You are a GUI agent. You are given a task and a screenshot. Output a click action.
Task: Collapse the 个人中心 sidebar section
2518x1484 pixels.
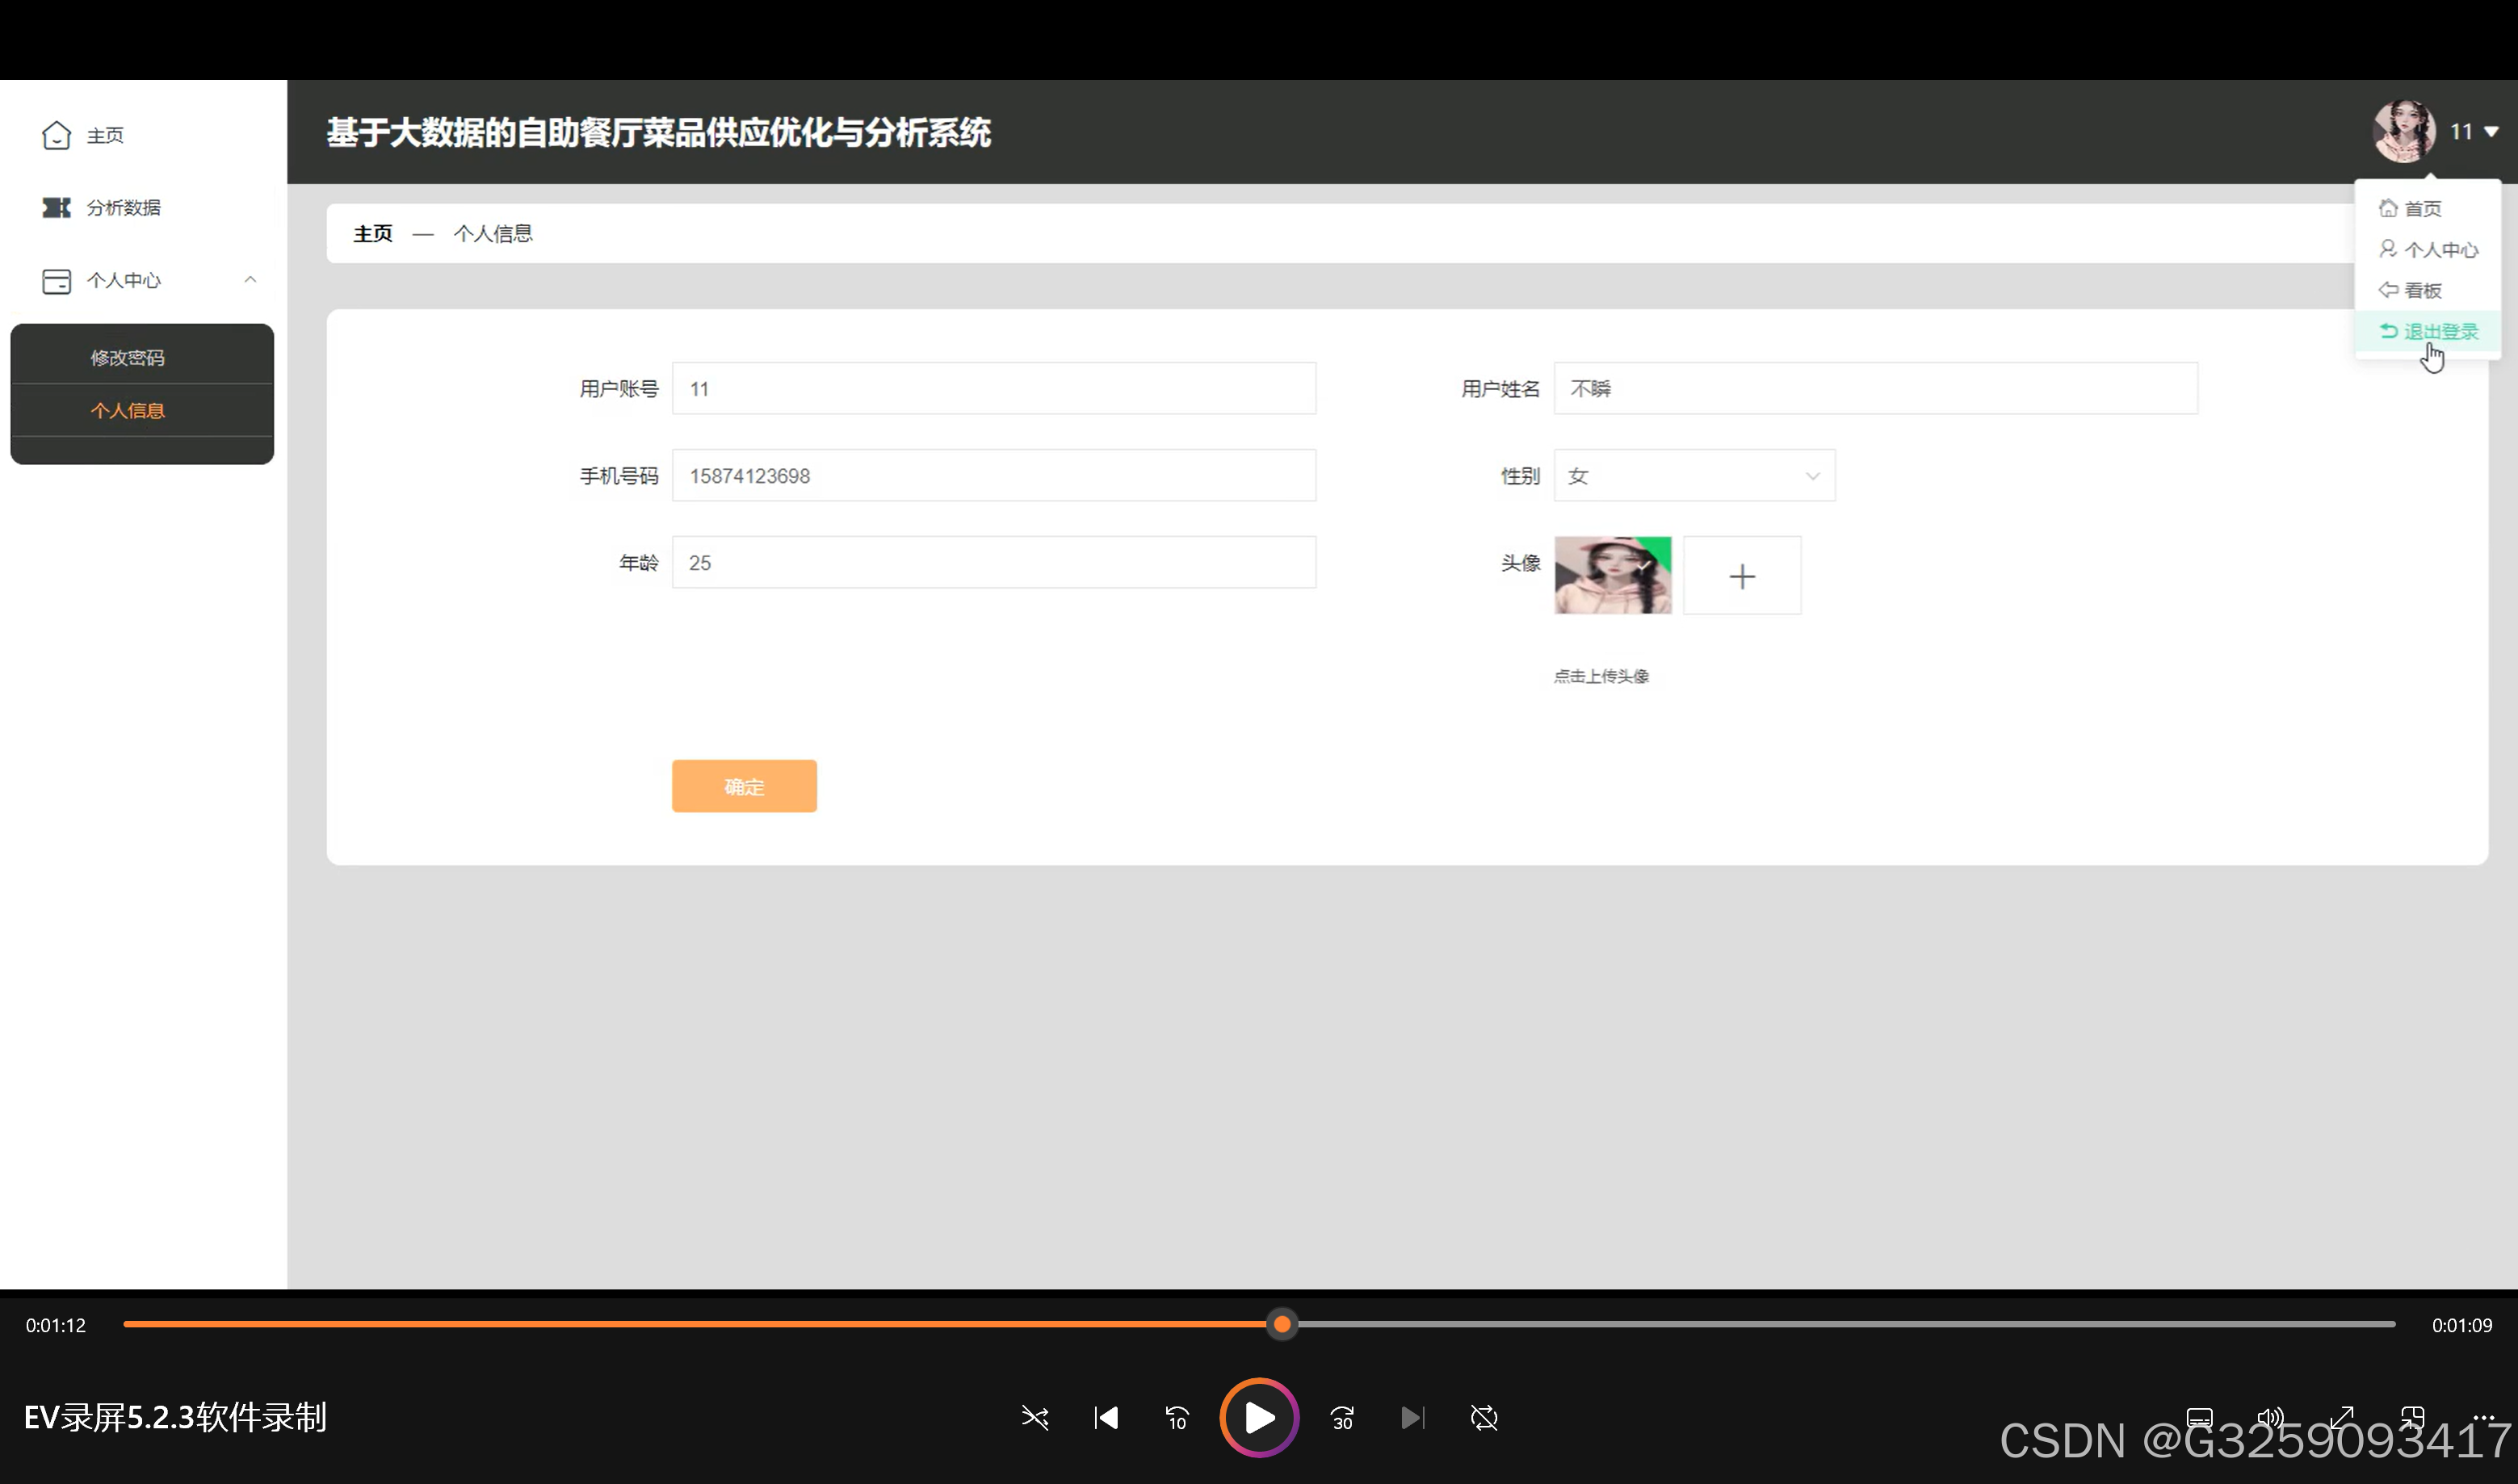tap(251, 280)
